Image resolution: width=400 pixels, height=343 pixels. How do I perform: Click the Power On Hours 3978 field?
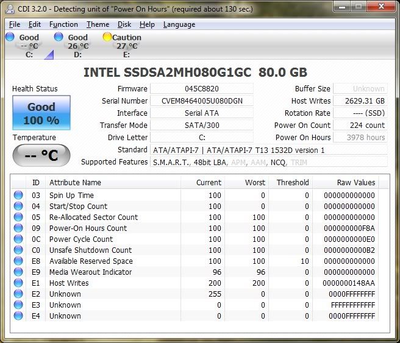[x=361, y=138]
